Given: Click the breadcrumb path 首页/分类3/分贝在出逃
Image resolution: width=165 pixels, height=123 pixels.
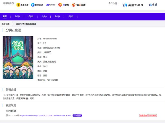Looking at the screenshot, I should click(26, 24).
